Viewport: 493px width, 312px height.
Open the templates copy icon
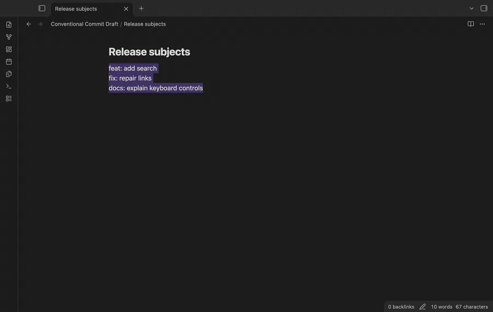[x=9, y=74]
